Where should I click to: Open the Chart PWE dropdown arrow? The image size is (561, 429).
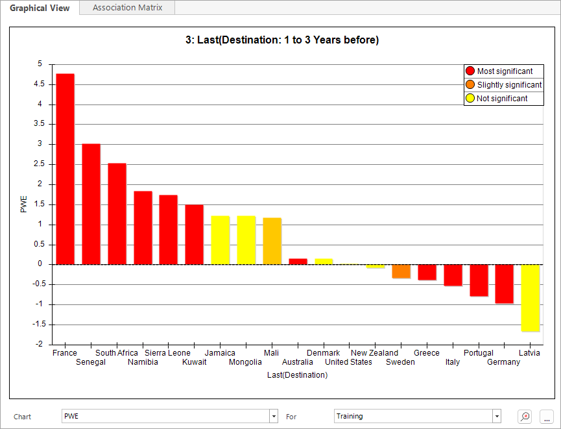pyautogui.click(x=274, y=416)
